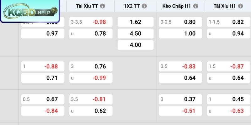Select 1X2 TT draw odds 4.00
Viewport: 251px width, 125px height.
pyautogui.click(x=136, y=45)
